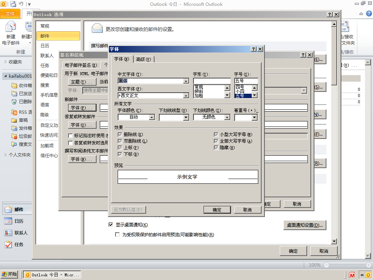This screenshot has height=280, width=373.
Task: Toggle the Subscript (下标) checkbox
Action: pyautogui.click(x=120, y=154)
